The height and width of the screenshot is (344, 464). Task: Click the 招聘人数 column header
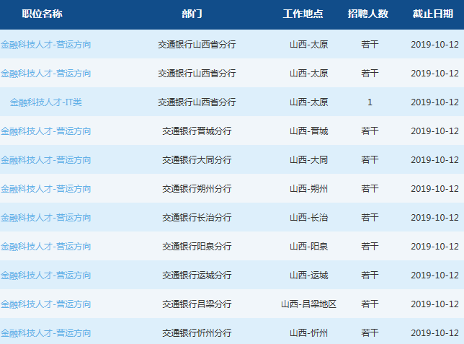click(x=367, y=14)
